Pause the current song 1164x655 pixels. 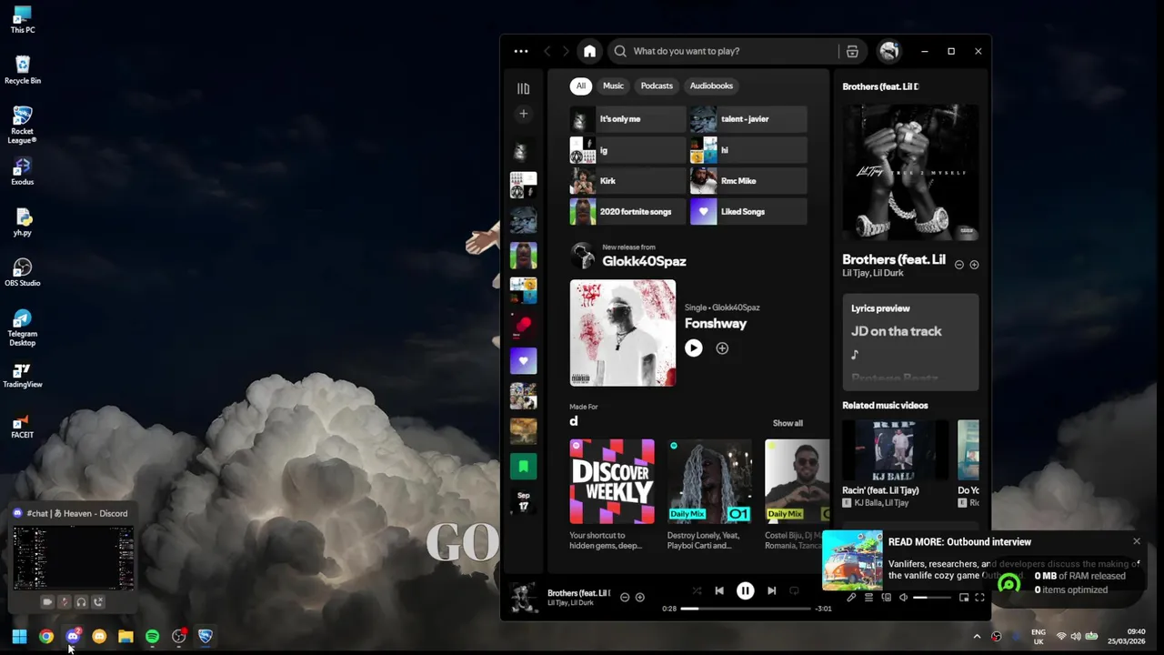pyautogui.click(x=745, y=590)
